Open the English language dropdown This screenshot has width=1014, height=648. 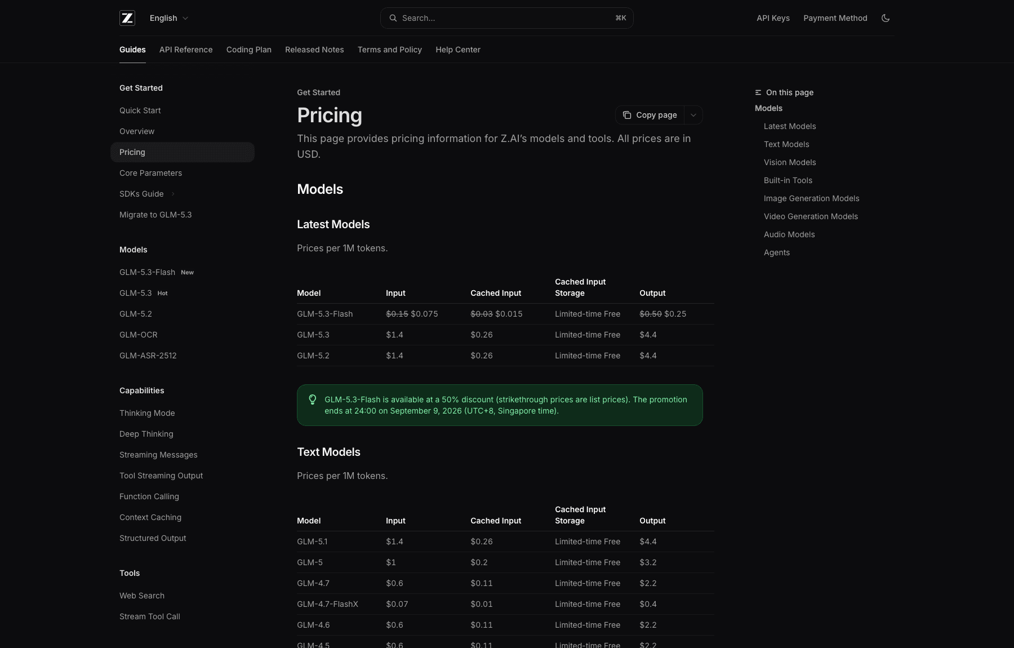pyautogui.click(x=169, y=18)
